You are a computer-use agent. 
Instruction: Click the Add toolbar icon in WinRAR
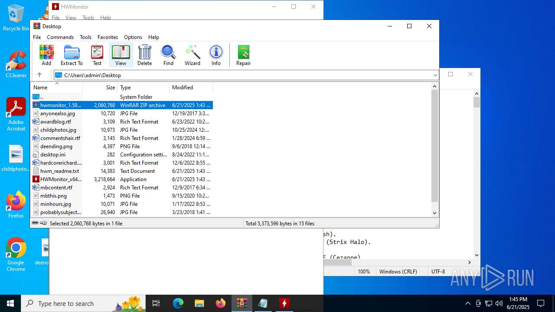tap(46, 55)
